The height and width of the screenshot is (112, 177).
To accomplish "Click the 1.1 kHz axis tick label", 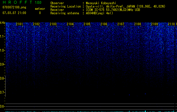I will coord(2,36).
